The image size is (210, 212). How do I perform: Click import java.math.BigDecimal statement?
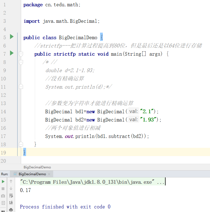pyautogui.click(x=62, y=21)
